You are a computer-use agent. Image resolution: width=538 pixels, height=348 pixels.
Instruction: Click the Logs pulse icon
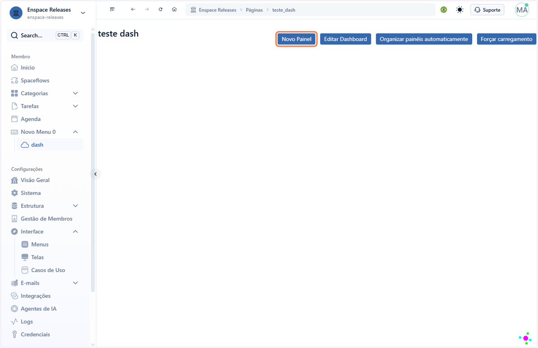click(x=14, y=322)
